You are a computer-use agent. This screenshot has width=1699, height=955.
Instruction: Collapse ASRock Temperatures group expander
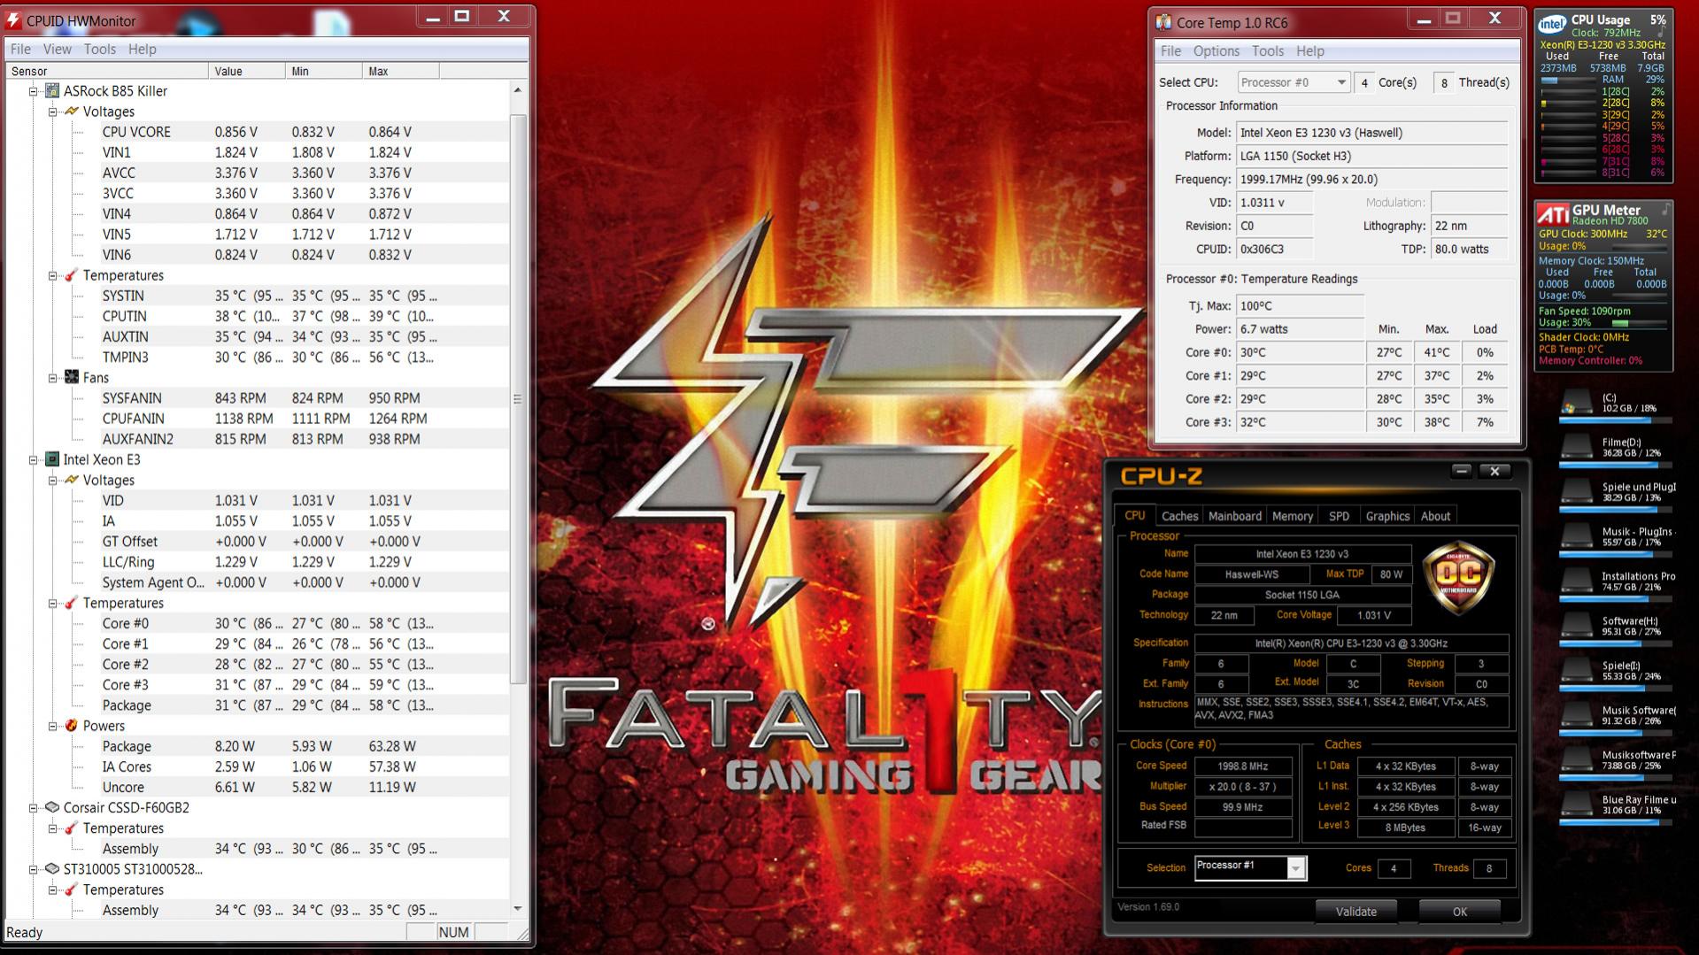click(52, 275)
